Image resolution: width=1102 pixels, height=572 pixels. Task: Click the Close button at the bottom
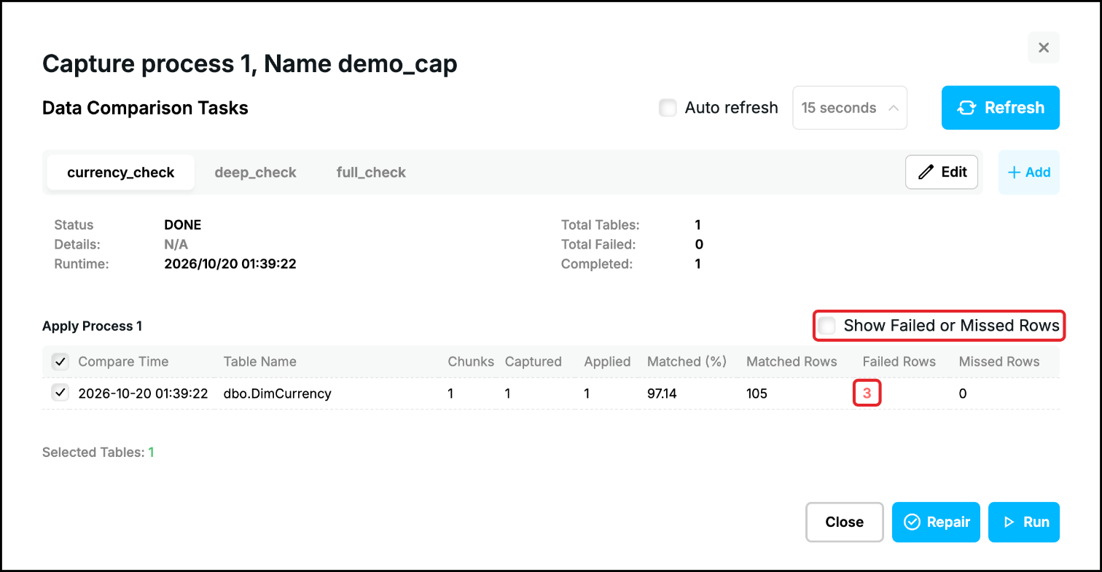(844, 522)
